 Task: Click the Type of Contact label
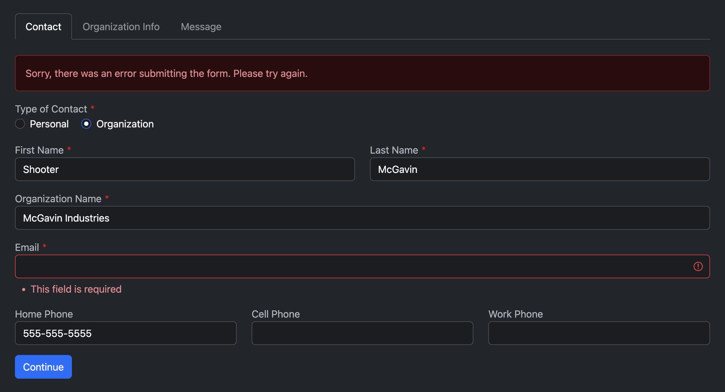point(51,109)
